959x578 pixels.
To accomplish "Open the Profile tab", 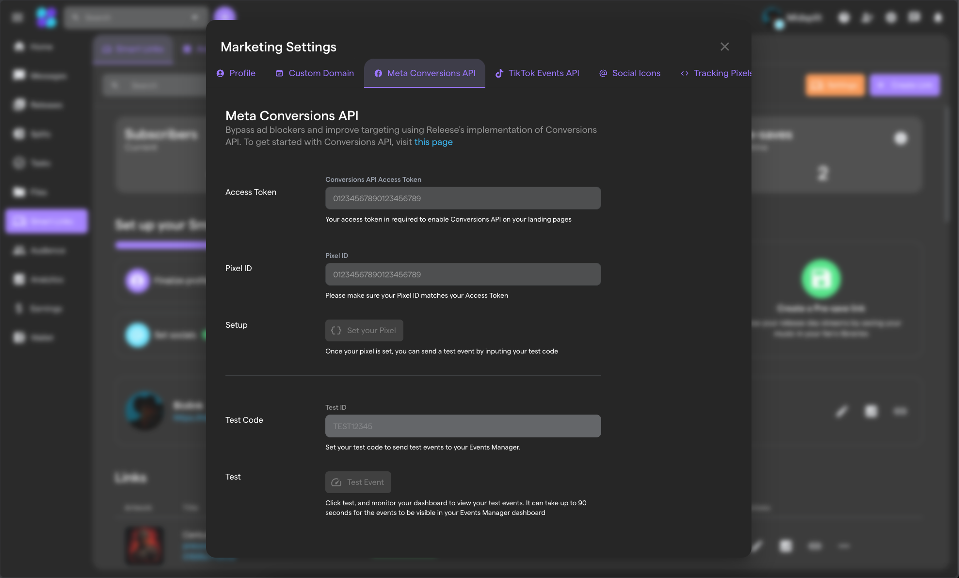I will pos(236,73).
